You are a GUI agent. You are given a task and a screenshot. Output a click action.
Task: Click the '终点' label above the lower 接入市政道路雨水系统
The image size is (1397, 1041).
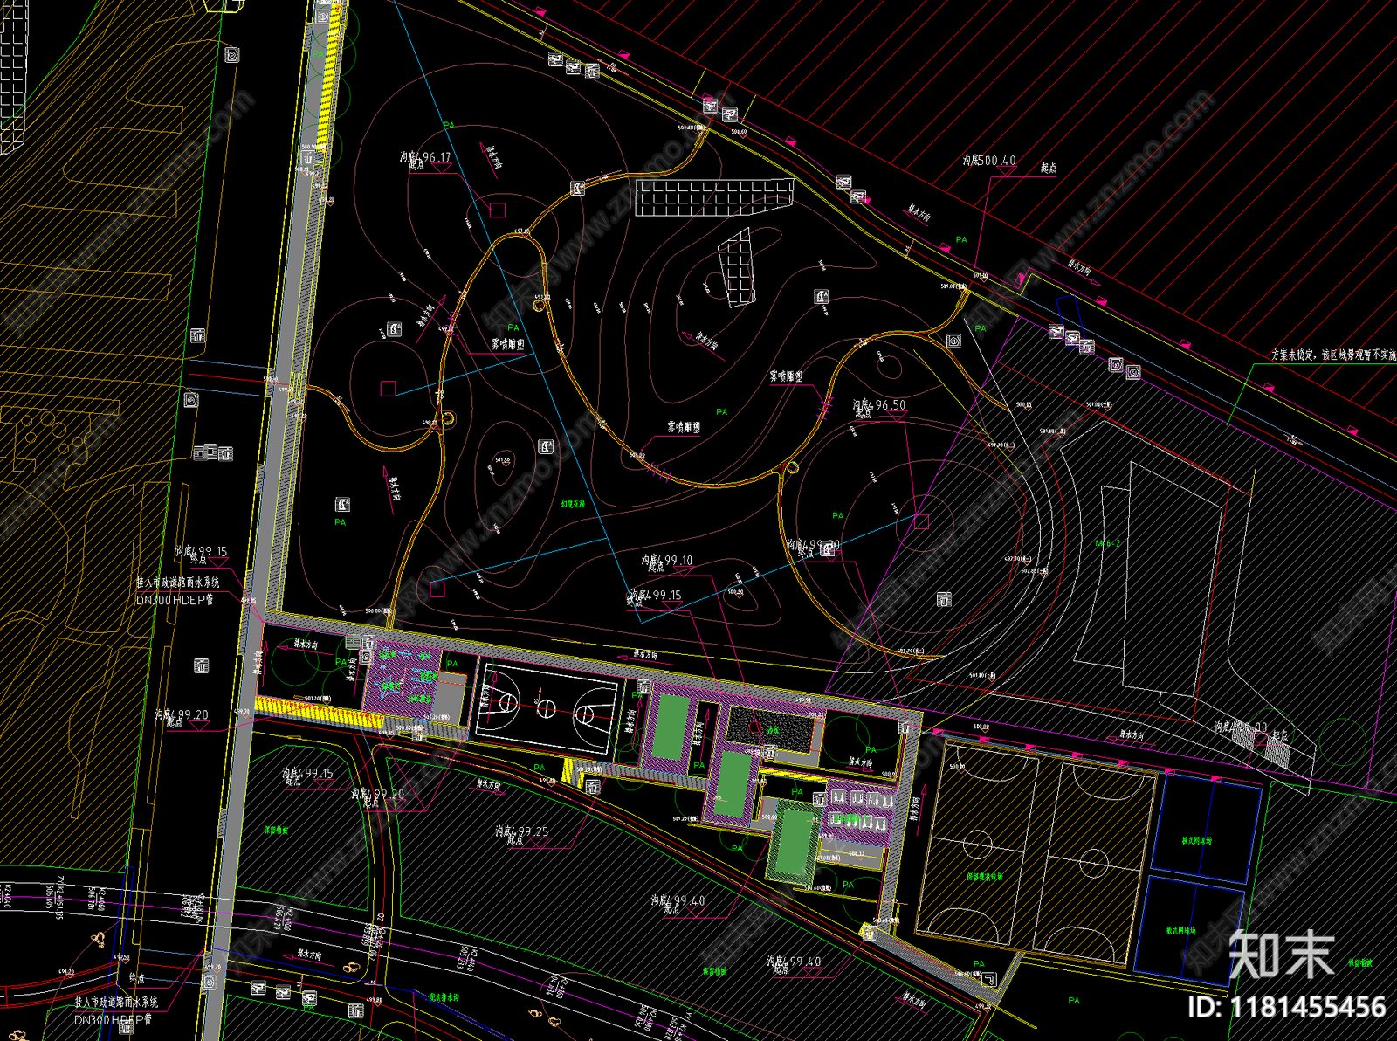point(137,979)
